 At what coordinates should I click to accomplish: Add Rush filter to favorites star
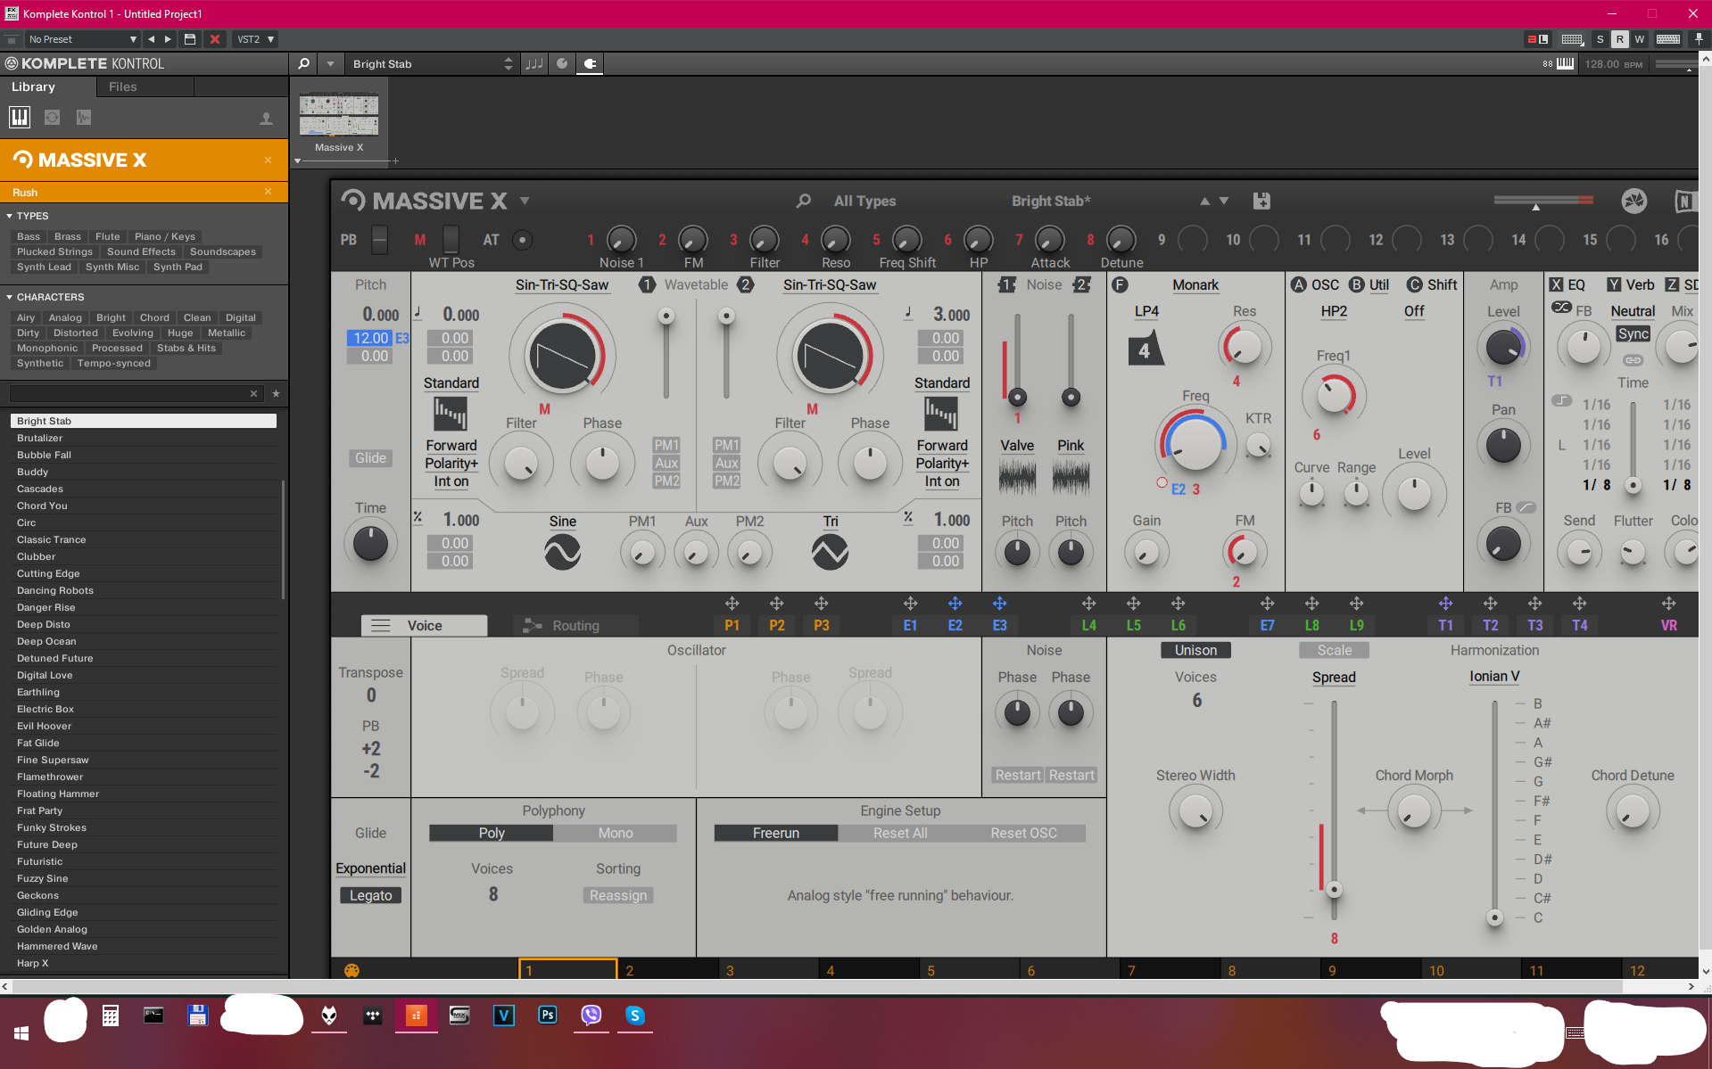click(276, 393)
